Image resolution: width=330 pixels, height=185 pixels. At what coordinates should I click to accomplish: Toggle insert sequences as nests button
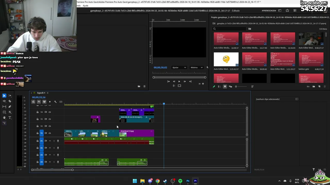(x=33, y=102)
